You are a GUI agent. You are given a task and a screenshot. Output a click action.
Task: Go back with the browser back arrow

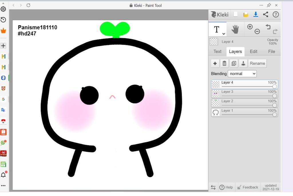tap(13, 5)
